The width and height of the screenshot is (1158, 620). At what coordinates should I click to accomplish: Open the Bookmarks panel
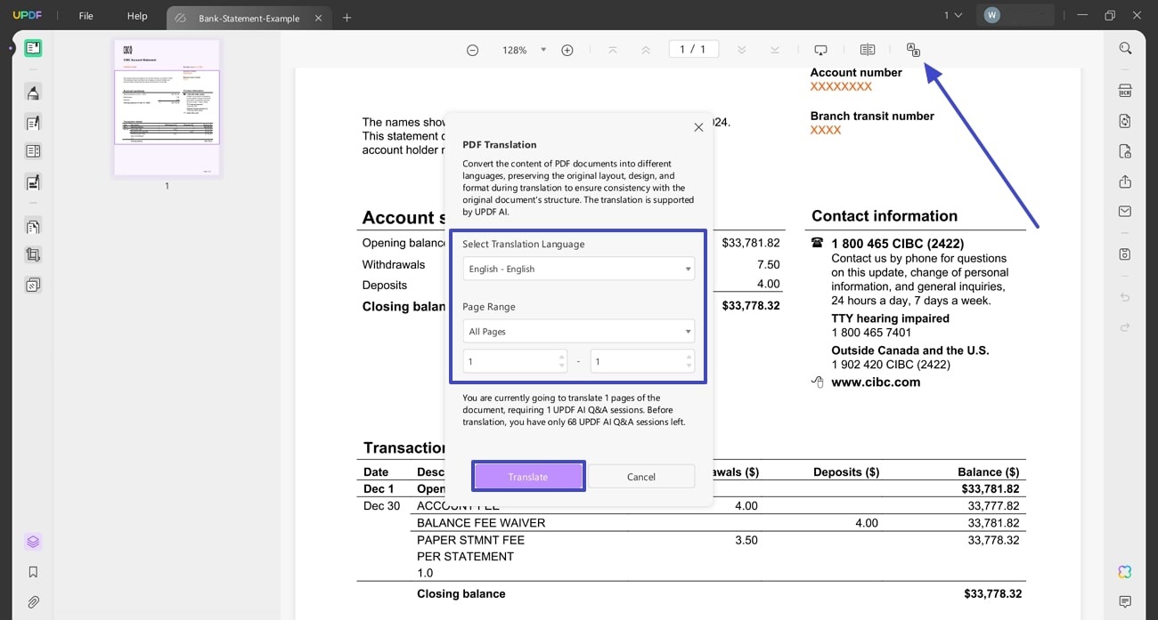tap(33, 572)
